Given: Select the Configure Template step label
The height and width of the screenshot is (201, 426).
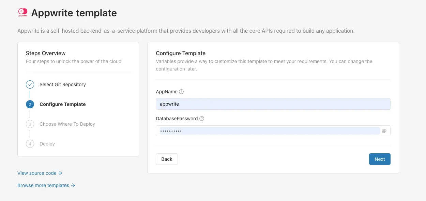Looking at the screenshot, I should [x=63, y=104].
